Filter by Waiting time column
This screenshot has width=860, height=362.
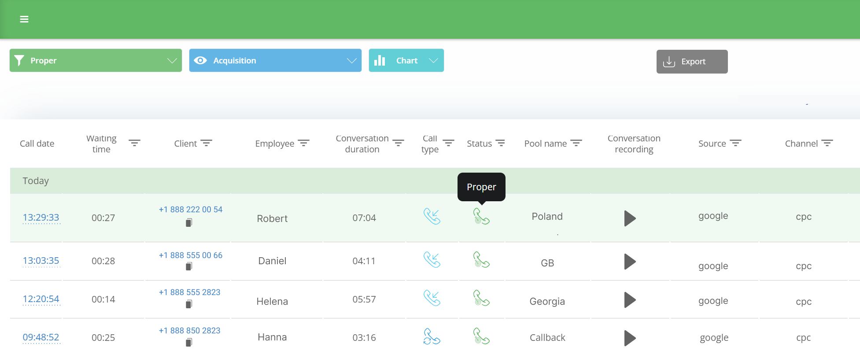coord(134,143)
